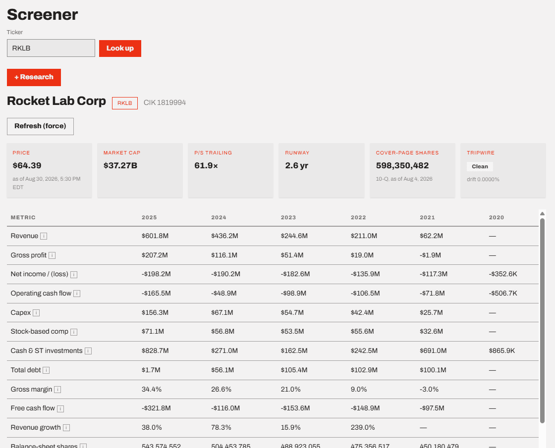This screenshot has height=448, width=555.
Task: Click the -3.0% gross margin cell
Action: 429,389
